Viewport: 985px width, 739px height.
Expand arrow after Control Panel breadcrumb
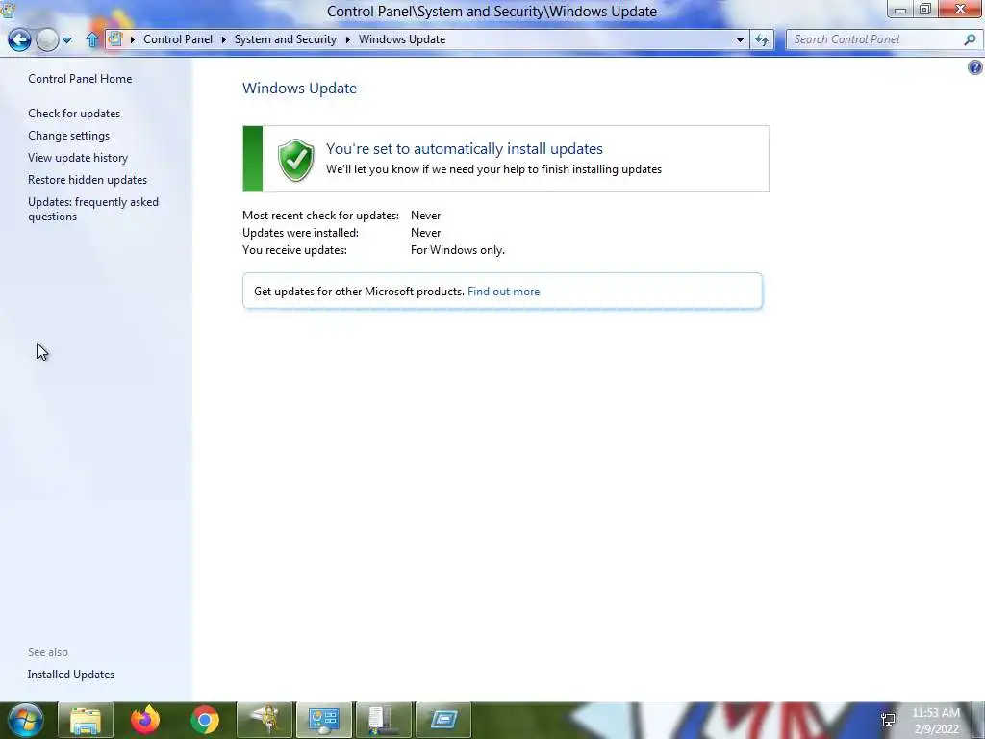(x=223, y=39)
